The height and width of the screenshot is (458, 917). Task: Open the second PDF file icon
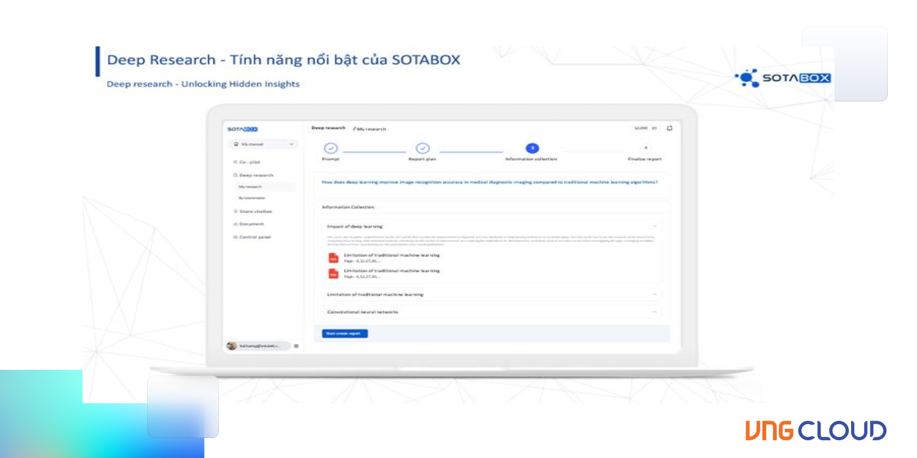click(x=333, y=274)
